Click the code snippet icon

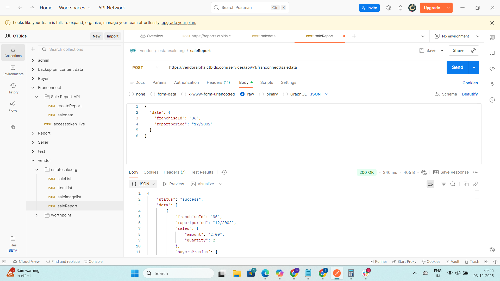pos(492,69)
